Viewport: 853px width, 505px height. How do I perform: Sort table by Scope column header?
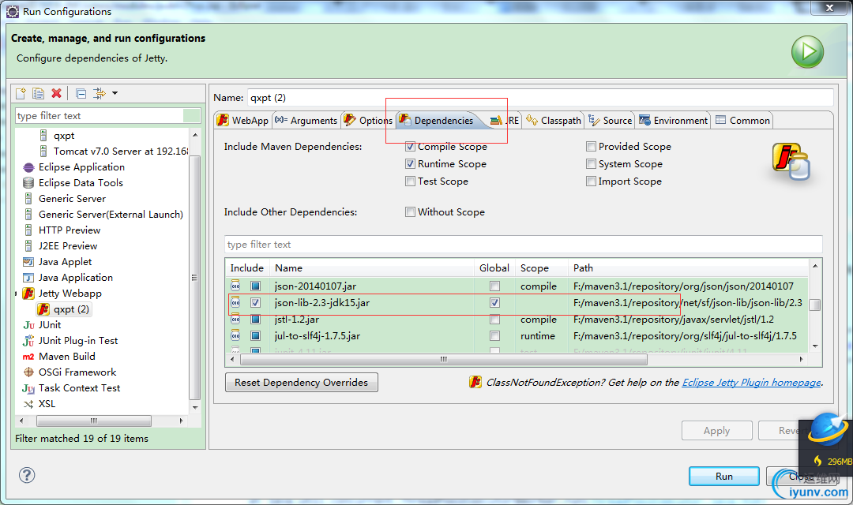pyautogui.click(x=542, y=268)
